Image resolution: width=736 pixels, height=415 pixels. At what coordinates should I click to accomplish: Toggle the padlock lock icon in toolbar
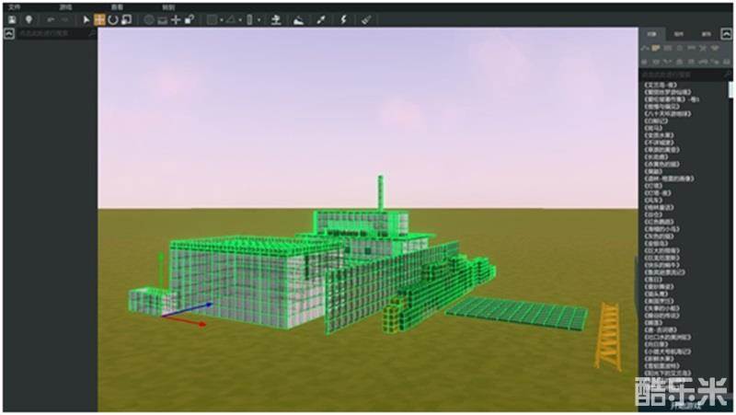coord(190,19)
